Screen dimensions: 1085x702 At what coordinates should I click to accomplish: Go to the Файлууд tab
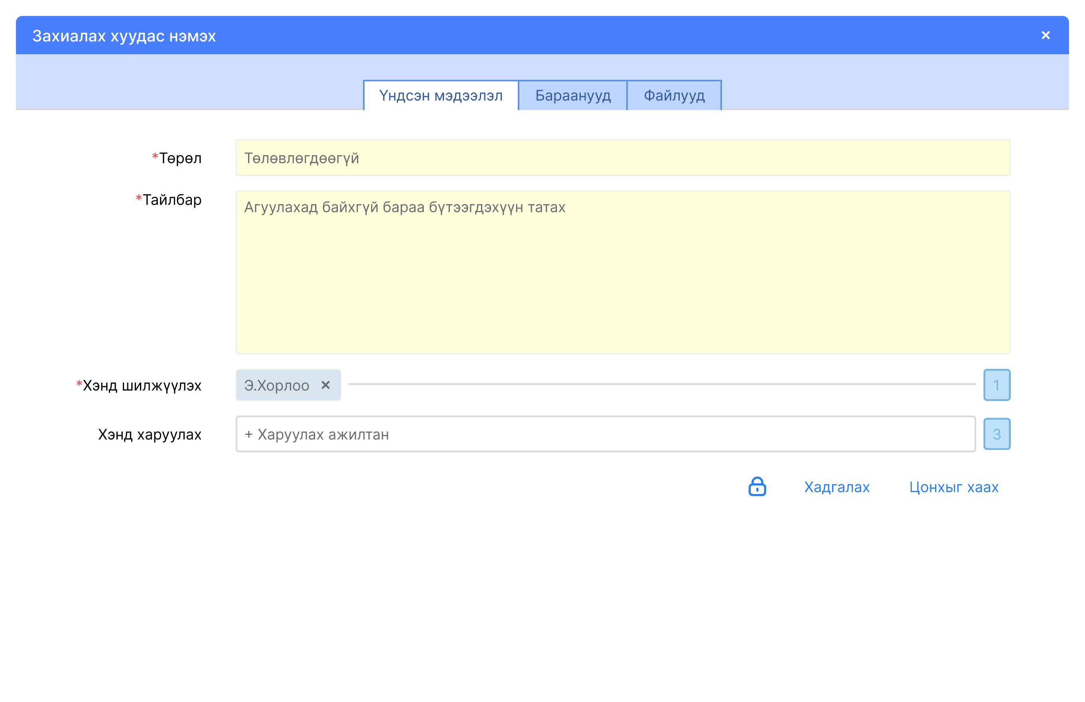tap(674, 96)
